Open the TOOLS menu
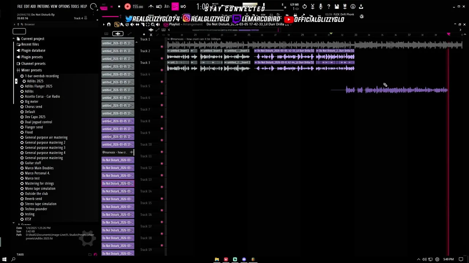Image resolution: width=469 pixels, height=263 pixels. click(x=75, y=7)
